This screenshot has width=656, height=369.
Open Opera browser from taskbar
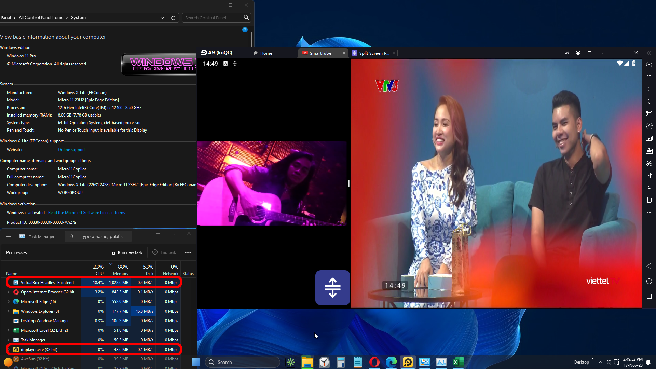click(374, 362)
